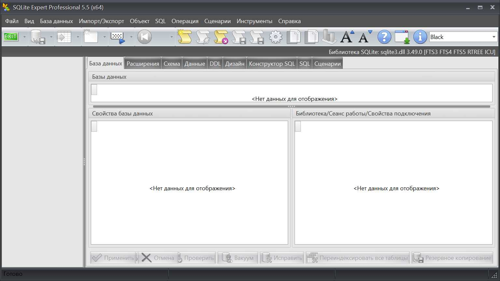500x281 pixels.
Task: Click the decrease font size icon
Action: (x=365, y=37)
